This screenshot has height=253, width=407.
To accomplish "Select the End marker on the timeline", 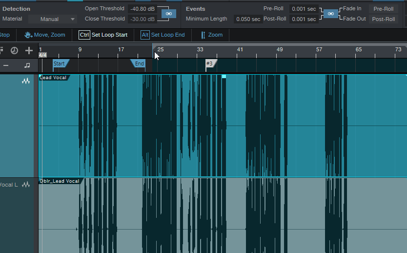I will [x=139, y=63].
